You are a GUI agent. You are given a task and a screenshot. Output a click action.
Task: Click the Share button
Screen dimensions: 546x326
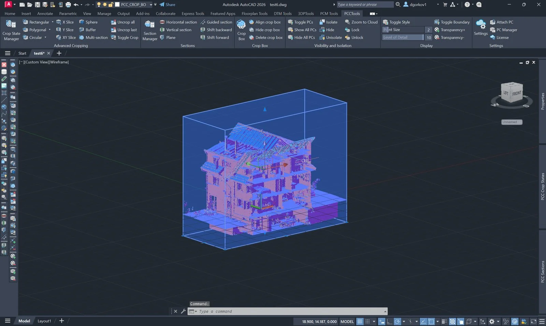tap(167, 5)
